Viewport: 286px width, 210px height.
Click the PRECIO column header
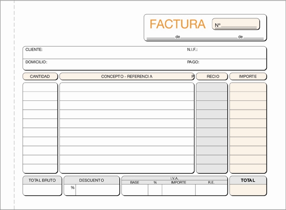point(212,76)
